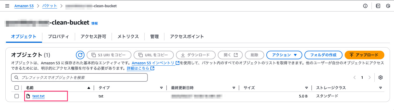
Task: Open the test.txt object link
Action: pyautogui.click(x=38, y=96)
